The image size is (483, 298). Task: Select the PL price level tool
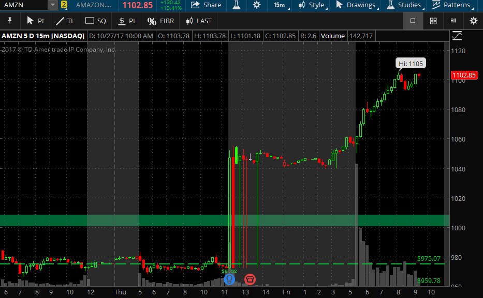click(127, 21)
